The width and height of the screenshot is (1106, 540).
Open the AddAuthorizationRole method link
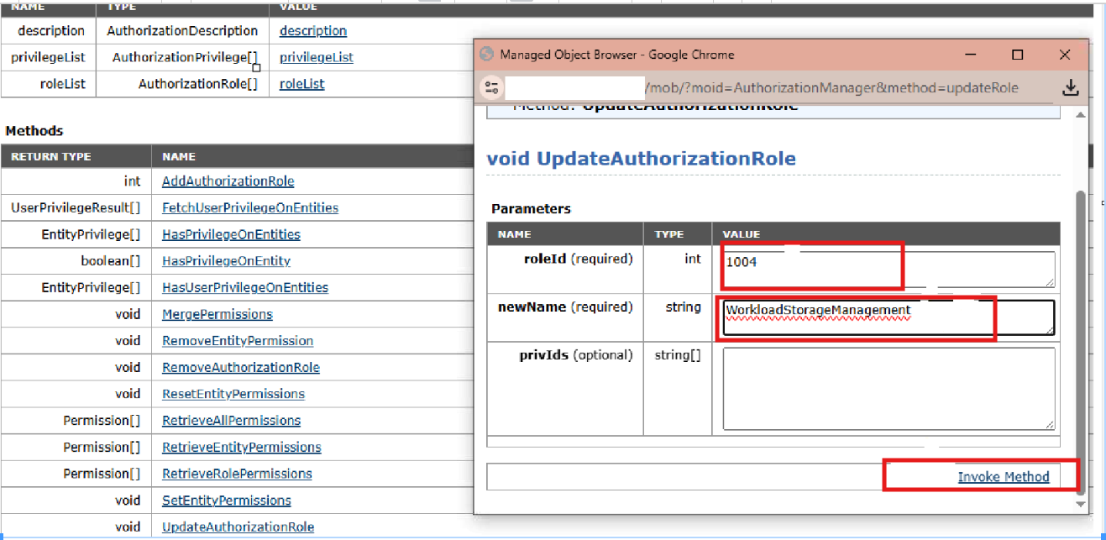pos(228,181)
